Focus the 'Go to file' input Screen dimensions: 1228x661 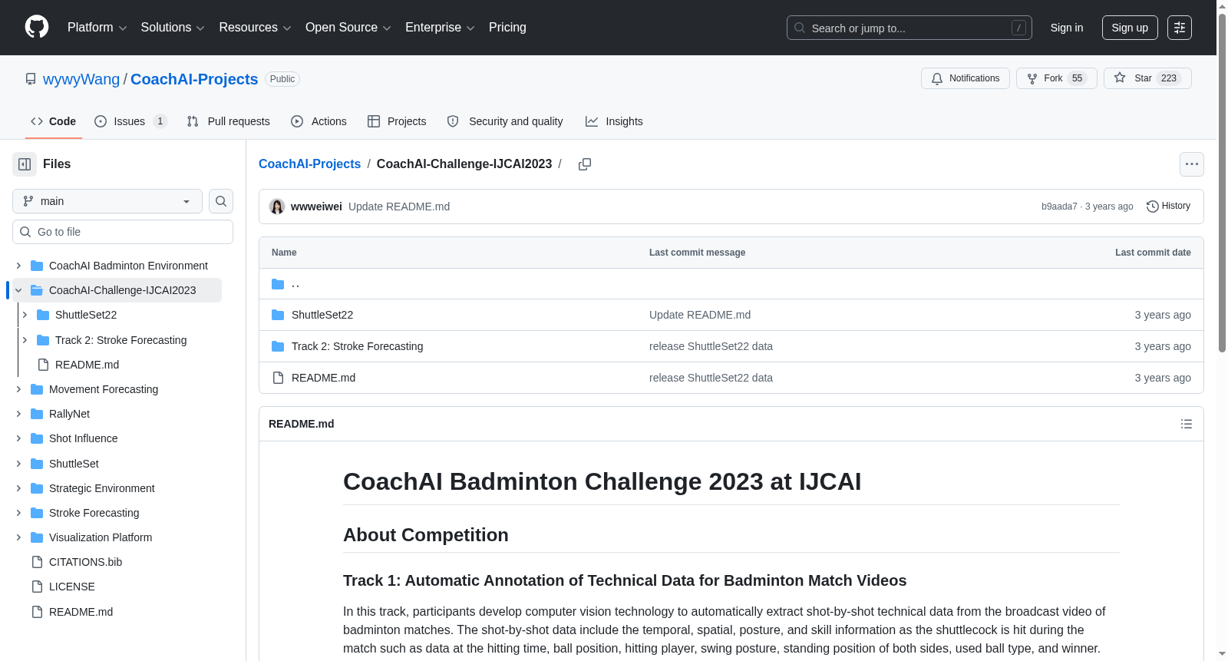click(123, 232)
